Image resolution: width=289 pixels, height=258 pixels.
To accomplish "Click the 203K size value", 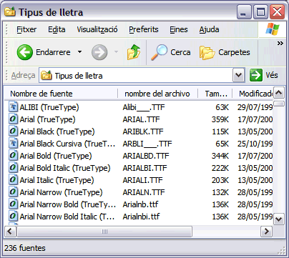I will tap(220, 180).
